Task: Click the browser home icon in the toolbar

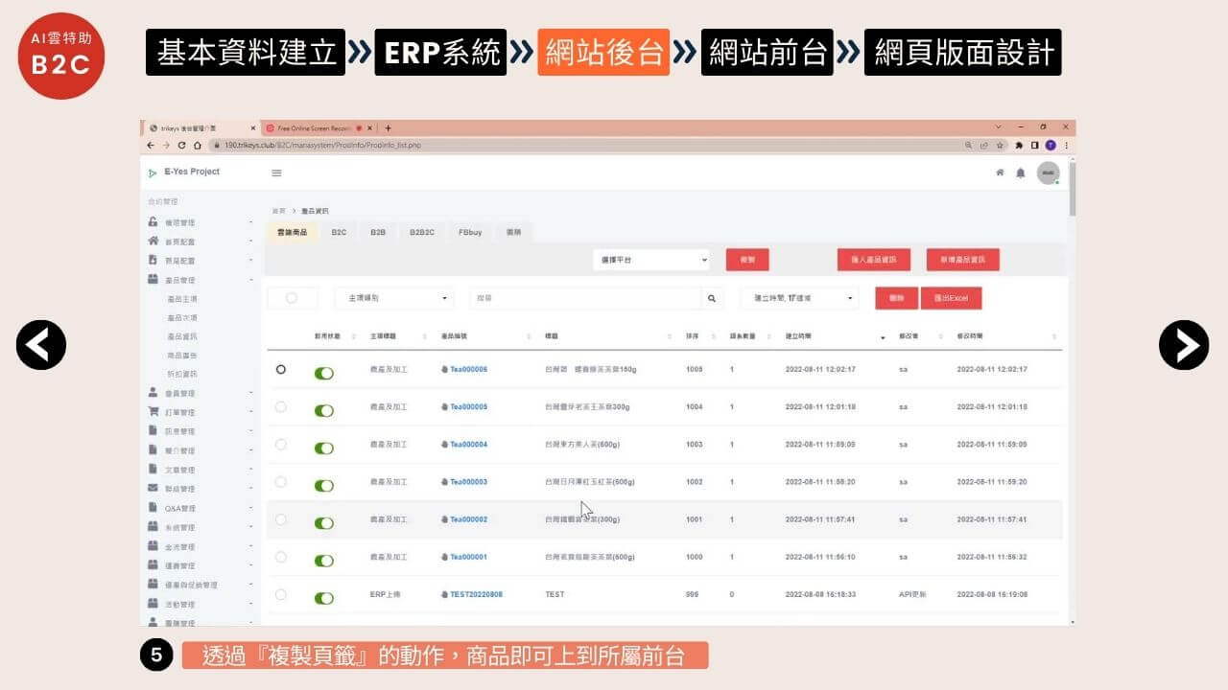Action: click(197, 145)
